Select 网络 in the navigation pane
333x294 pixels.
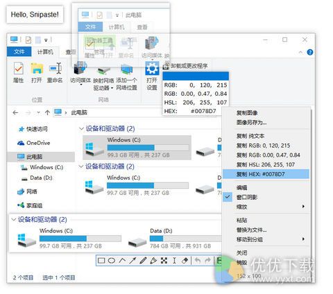click(x=27, y=191)
